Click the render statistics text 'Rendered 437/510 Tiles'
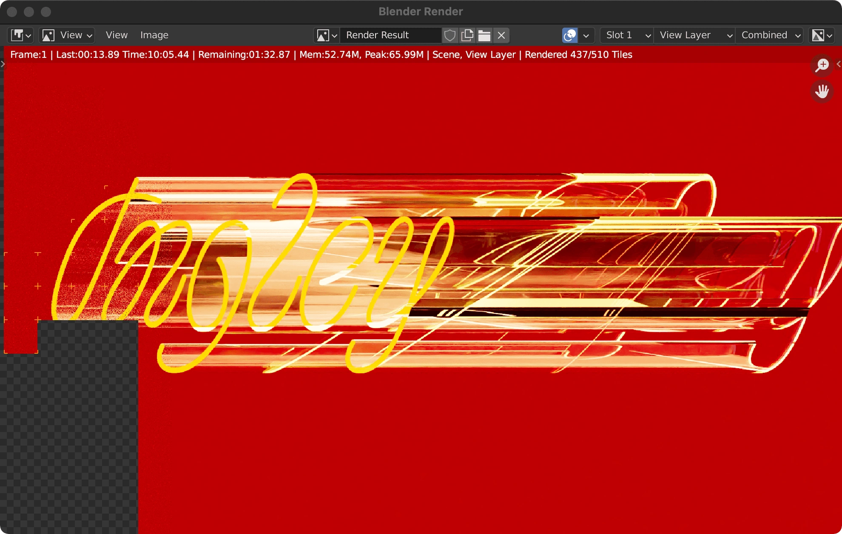The height and width of the screenshot is (534, 842). tap(578, 55)
